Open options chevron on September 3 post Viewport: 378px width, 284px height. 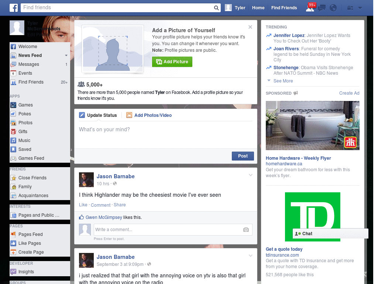(x=251, y=256)
